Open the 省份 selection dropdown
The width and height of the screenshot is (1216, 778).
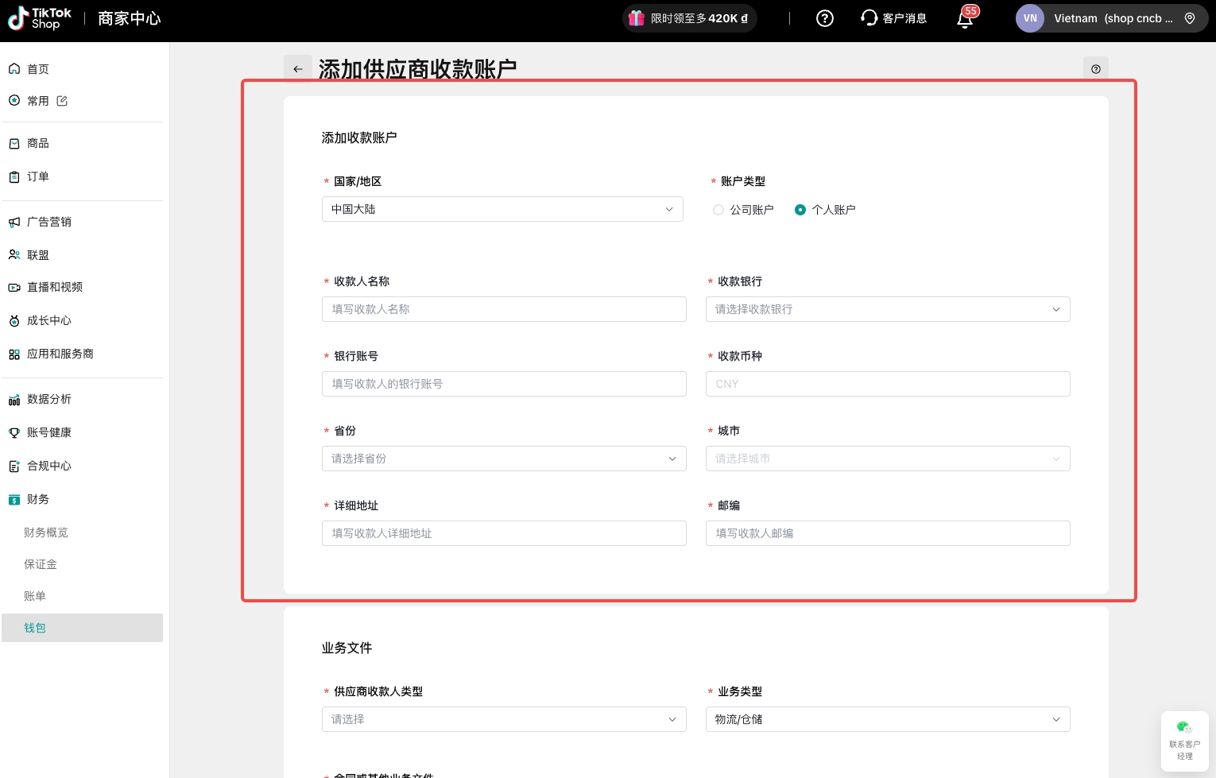pyautogui.click(x=503, y=459)
